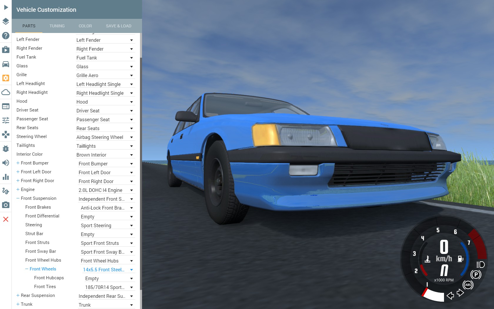Select the 'Right Fender' row label
Viewport: 494px width, 309px height.
pyautogui.click(x=29, y=48)
